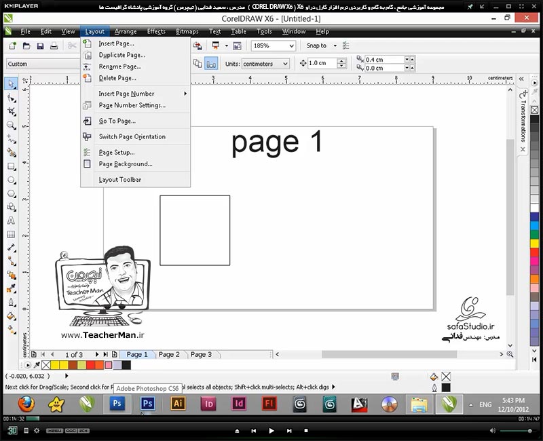Open the zoom navigator icon at scrollbar corner
Screen dimensions: 543x441
click(x=510, y=354)
